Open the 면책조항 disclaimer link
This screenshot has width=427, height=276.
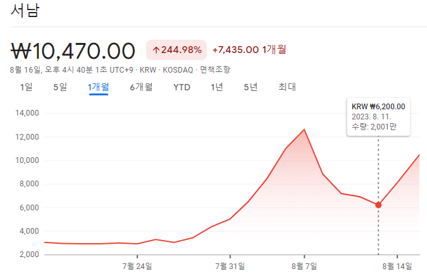[x=215, y=70]
